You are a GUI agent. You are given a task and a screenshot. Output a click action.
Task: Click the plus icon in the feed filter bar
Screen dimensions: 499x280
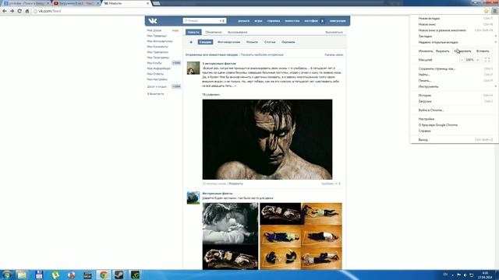click(191, 42)
